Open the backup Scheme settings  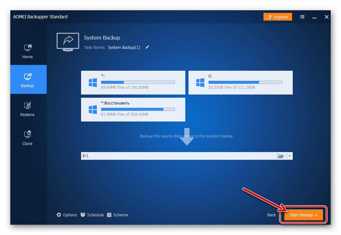pyautogui.click(x=117, y=215)
